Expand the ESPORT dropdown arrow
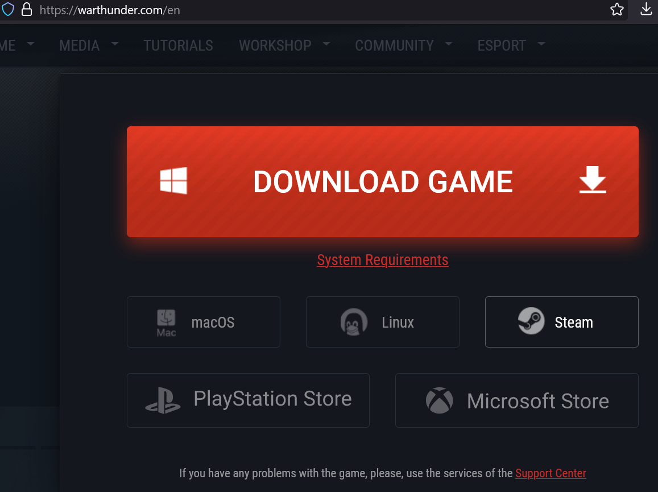 point(541,43)
